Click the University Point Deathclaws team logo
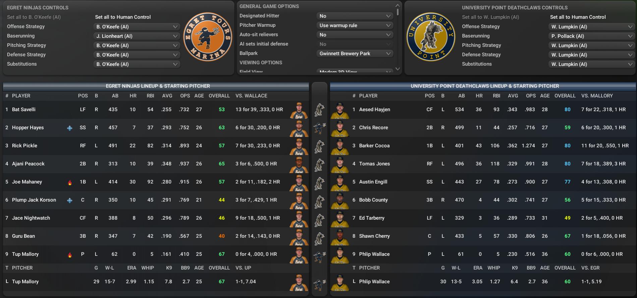This screenshot has height=298, width=637. pos(430,37)
